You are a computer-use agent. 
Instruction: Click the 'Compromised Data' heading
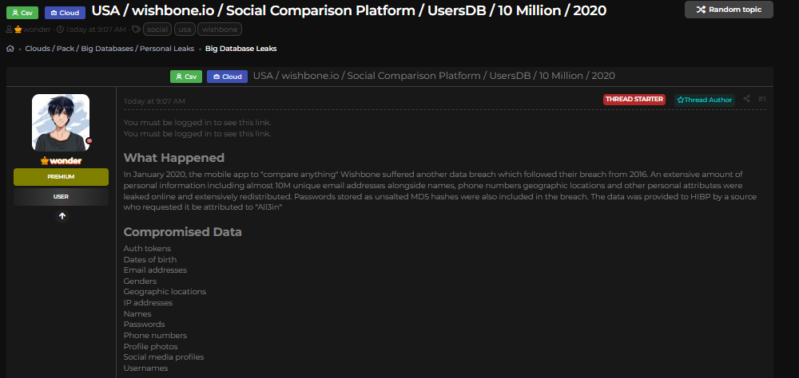pyautogui.click(x=182, y=232)
